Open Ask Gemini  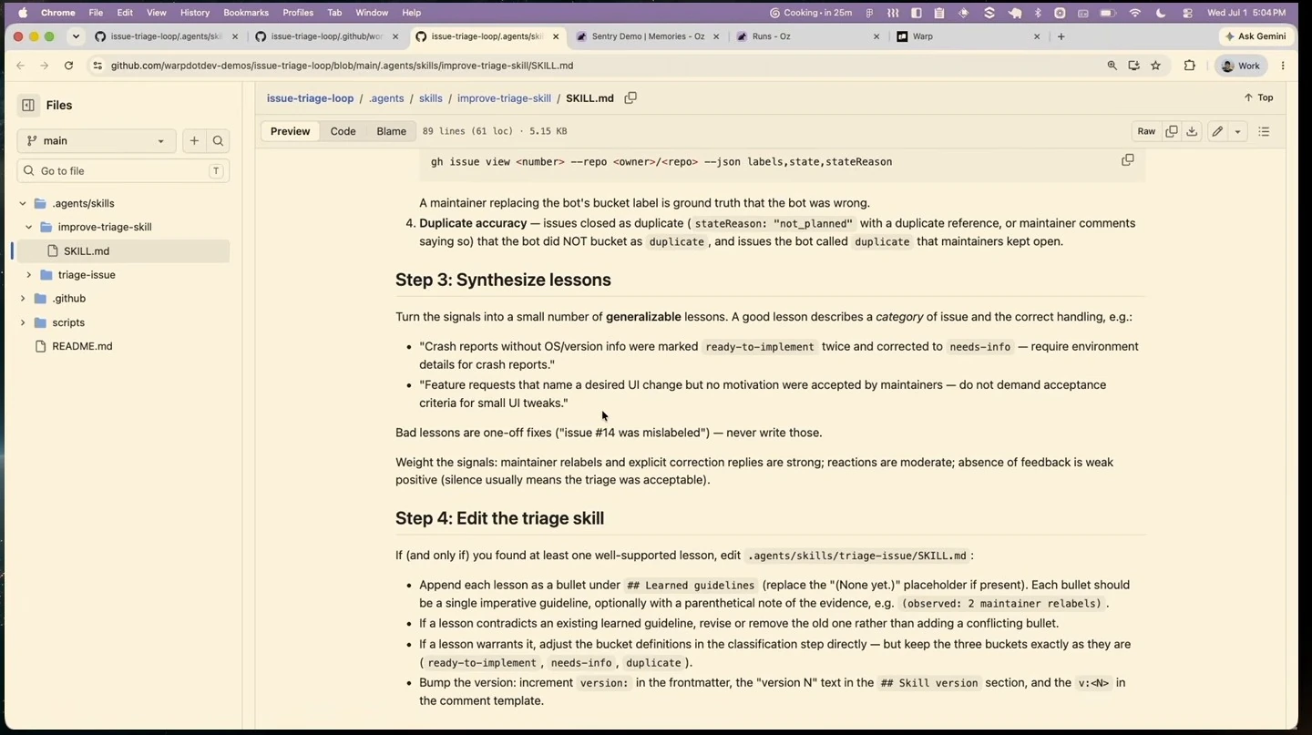(1256, 36)
